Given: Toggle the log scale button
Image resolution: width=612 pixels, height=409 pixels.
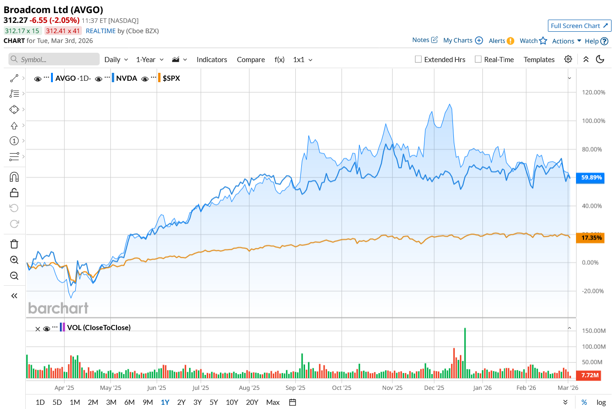Looking at the screenshot, I should click(601, 402).
